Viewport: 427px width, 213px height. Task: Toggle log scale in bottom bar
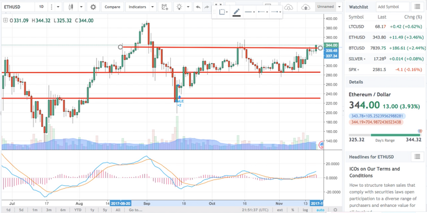305,210
